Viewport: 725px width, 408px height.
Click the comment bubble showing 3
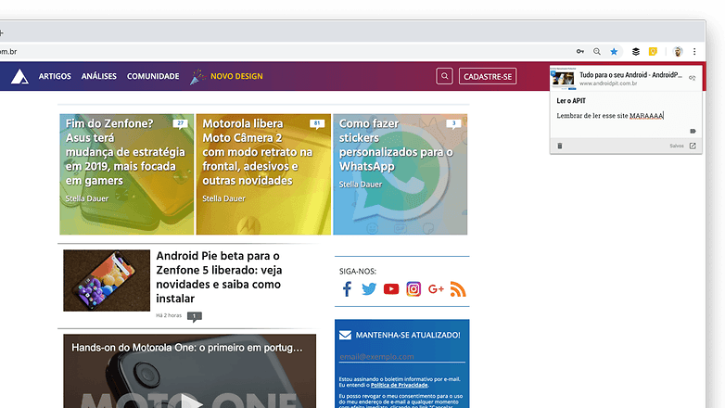453,124
